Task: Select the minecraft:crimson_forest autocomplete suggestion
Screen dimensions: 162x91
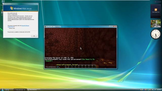Action: tap(67, 65)
